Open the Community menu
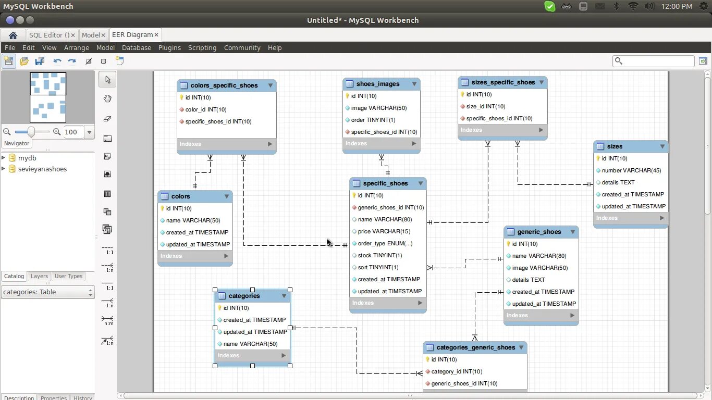 point(242,47)
